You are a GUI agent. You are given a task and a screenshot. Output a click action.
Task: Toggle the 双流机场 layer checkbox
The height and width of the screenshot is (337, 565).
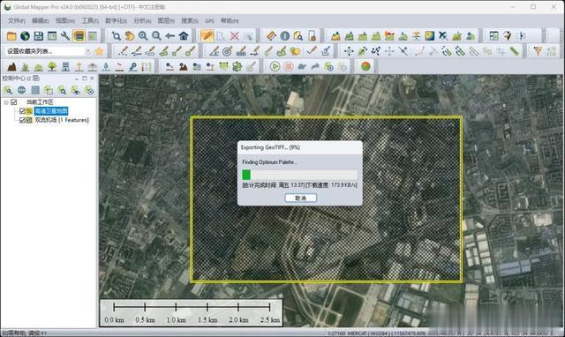pyautogui.click(x=22, y=120)
